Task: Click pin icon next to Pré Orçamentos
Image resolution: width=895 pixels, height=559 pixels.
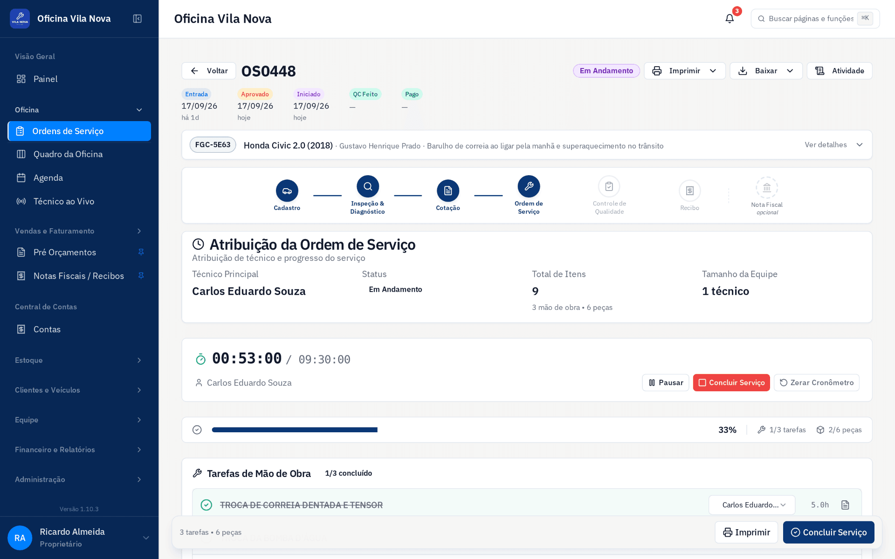Action: (x=141, y=252)
